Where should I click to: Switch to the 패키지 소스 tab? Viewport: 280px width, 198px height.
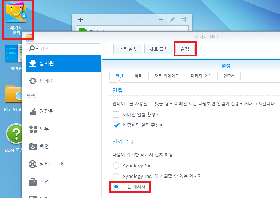click(x=201, y=76)
